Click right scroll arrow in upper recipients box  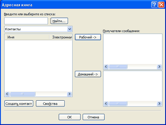159,67
